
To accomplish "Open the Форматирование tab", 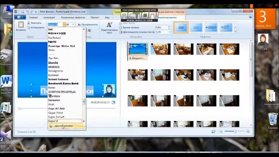I will 167,17.
